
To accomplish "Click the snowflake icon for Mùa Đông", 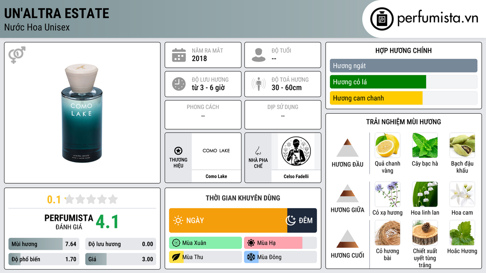I will 251,257.
